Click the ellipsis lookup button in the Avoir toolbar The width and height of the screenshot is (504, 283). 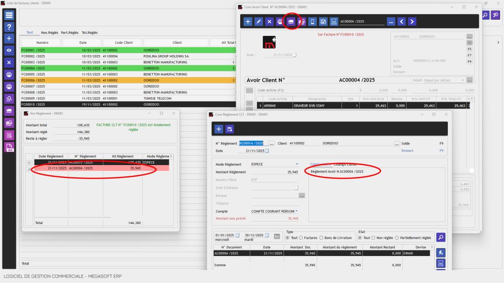tap(391, 22)
